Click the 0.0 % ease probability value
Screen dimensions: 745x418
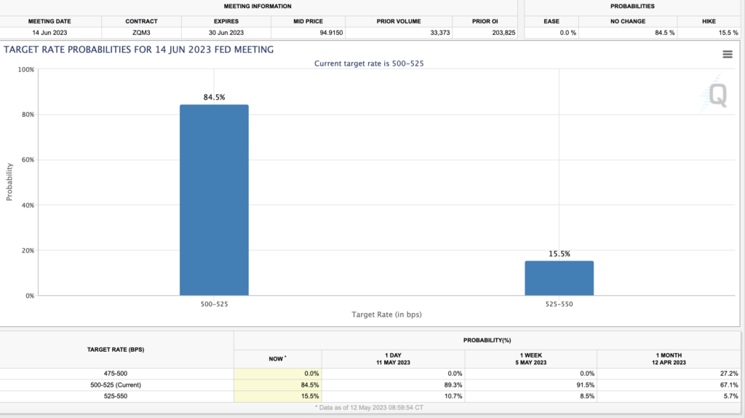click(x=567, y=33)
